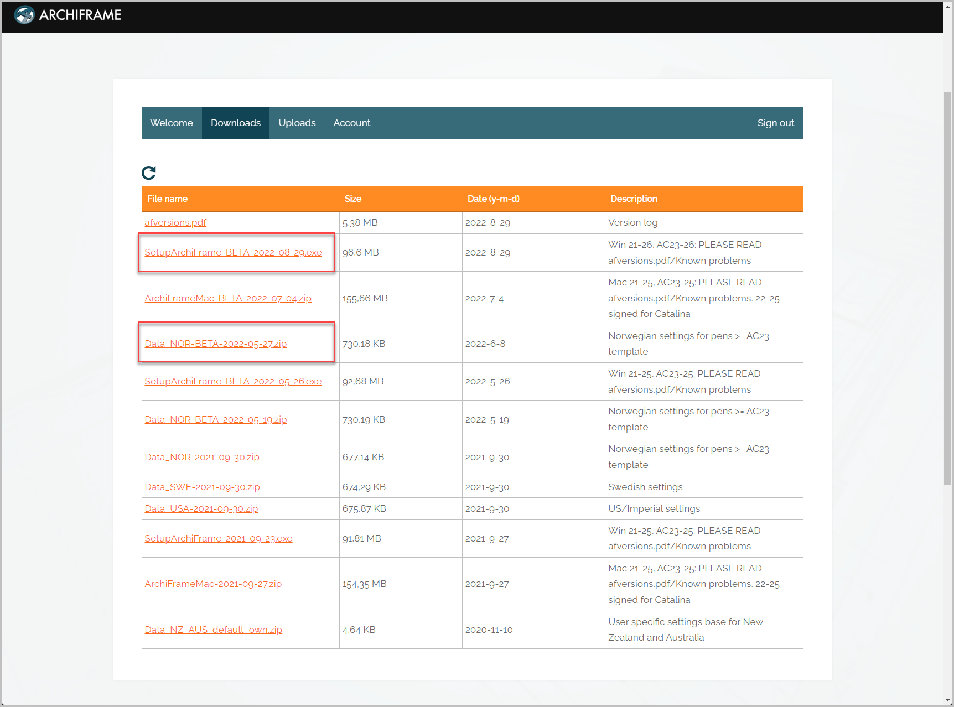Click the scrollbar up arrow
954x707 pixels.
point(948,6)
